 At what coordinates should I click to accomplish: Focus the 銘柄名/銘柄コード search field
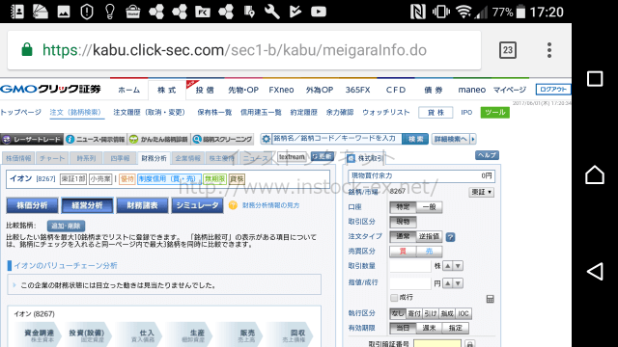pos(337,139)
